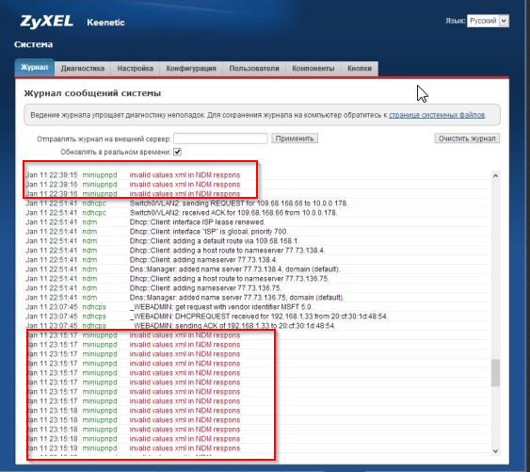Click the Очистить журнал button

click(467, 138)
